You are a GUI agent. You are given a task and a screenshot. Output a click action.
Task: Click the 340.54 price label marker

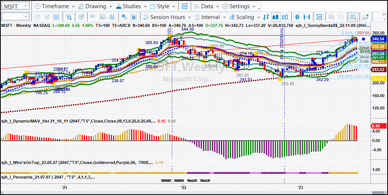pos(378,39)
